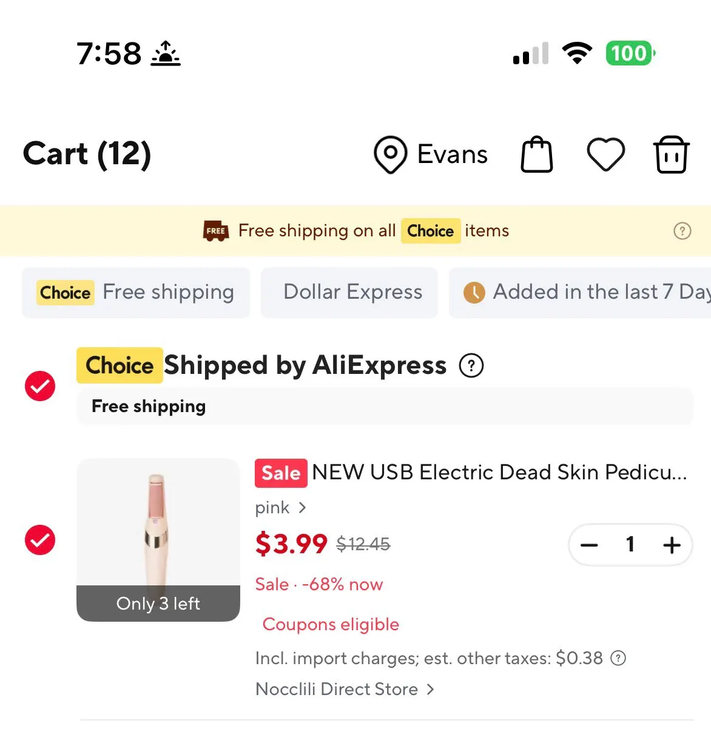Image resolution: width=711 pixels, height=729 pixels.
Task: Open the wishlist heart icon
Action: click(x=605, y=155)
